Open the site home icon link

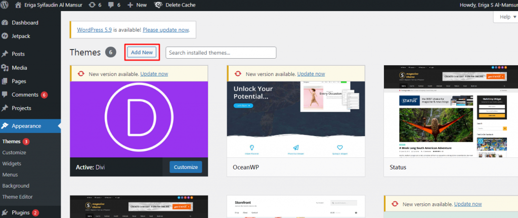[18, 5]
